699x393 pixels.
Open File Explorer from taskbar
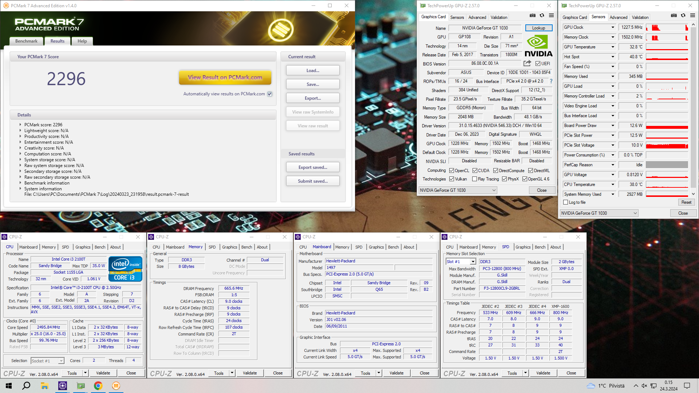44,386
